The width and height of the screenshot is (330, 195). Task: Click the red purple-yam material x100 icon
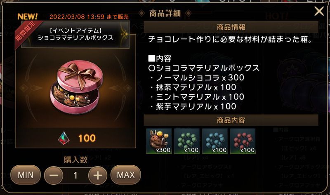[243, 141]
